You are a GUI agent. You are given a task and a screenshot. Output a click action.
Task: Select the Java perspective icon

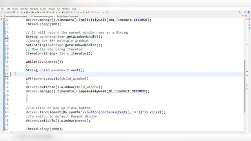(x=249, y=12)
